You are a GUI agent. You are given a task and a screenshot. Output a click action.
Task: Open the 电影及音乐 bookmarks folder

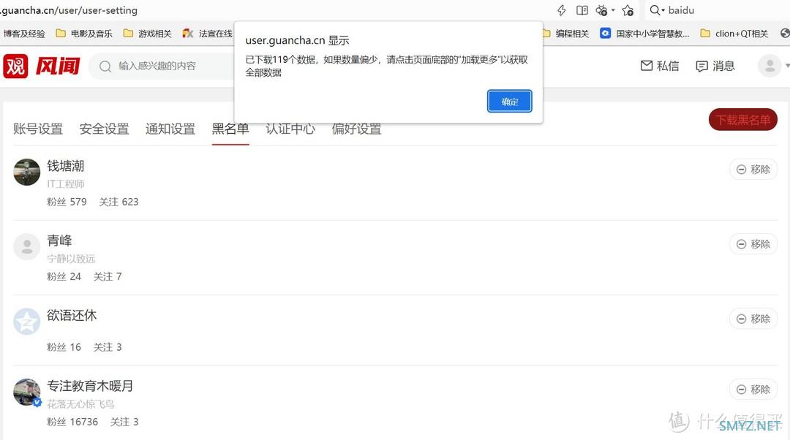pyautogui.click(x=84, y=33)
